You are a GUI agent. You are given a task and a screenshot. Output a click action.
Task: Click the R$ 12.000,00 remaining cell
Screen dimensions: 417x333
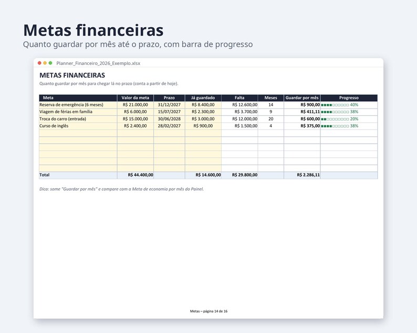point(239,119)
